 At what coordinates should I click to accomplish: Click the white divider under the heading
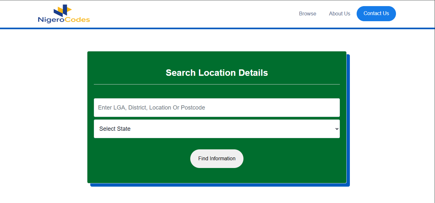[217, 84]
